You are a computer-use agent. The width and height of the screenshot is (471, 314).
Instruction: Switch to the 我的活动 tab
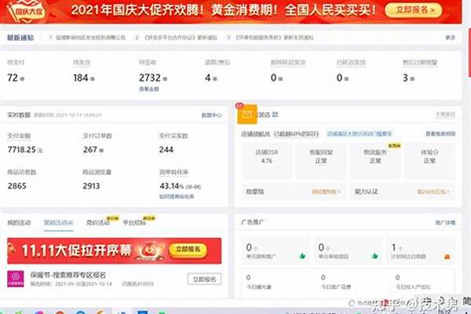tap(19, 223)
